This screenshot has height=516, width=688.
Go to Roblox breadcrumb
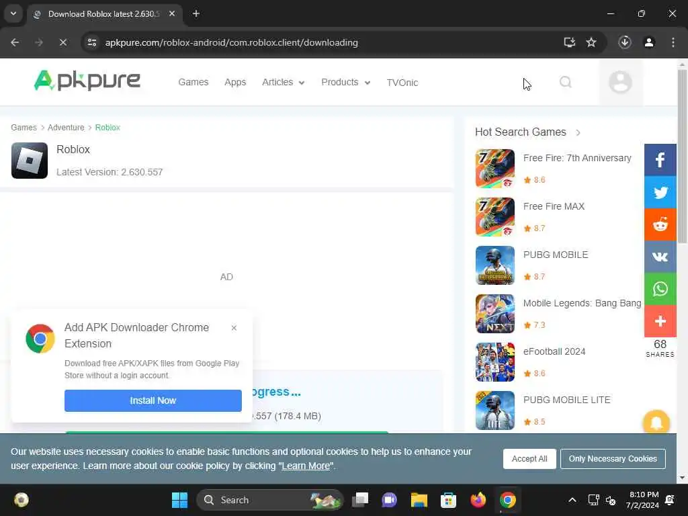coord(107,127)
